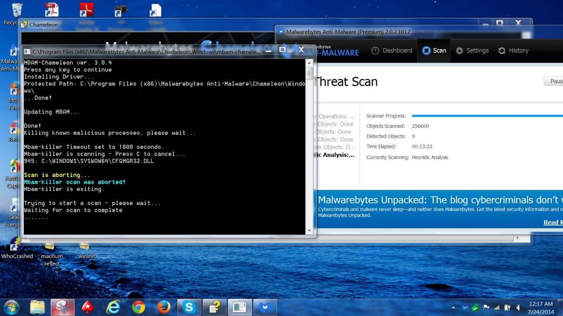Open the Windows Start menu
Image resolution: width=563 pixels, height=316 pixels.
point(11,307)
